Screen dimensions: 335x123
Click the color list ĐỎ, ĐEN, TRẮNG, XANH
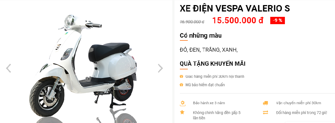coord(209,50)
